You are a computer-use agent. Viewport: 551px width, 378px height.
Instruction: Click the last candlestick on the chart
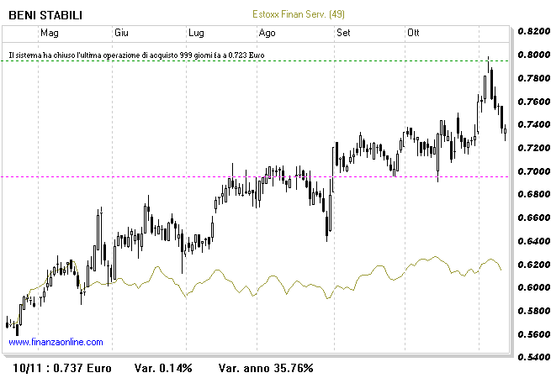506,133
